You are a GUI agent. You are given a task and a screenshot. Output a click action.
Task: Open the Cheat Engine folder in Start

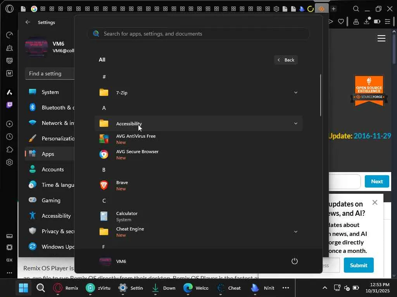tap(198, 232)
